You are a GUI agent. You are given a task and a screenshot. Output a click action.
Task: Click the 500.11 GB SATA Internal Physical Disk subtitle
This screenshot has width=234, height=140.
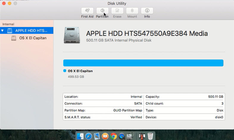119,40
